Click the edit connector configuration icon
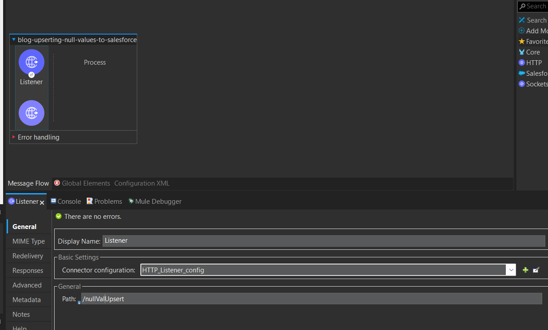The width and height of the screenshot is (548, 330). [536, 270]
